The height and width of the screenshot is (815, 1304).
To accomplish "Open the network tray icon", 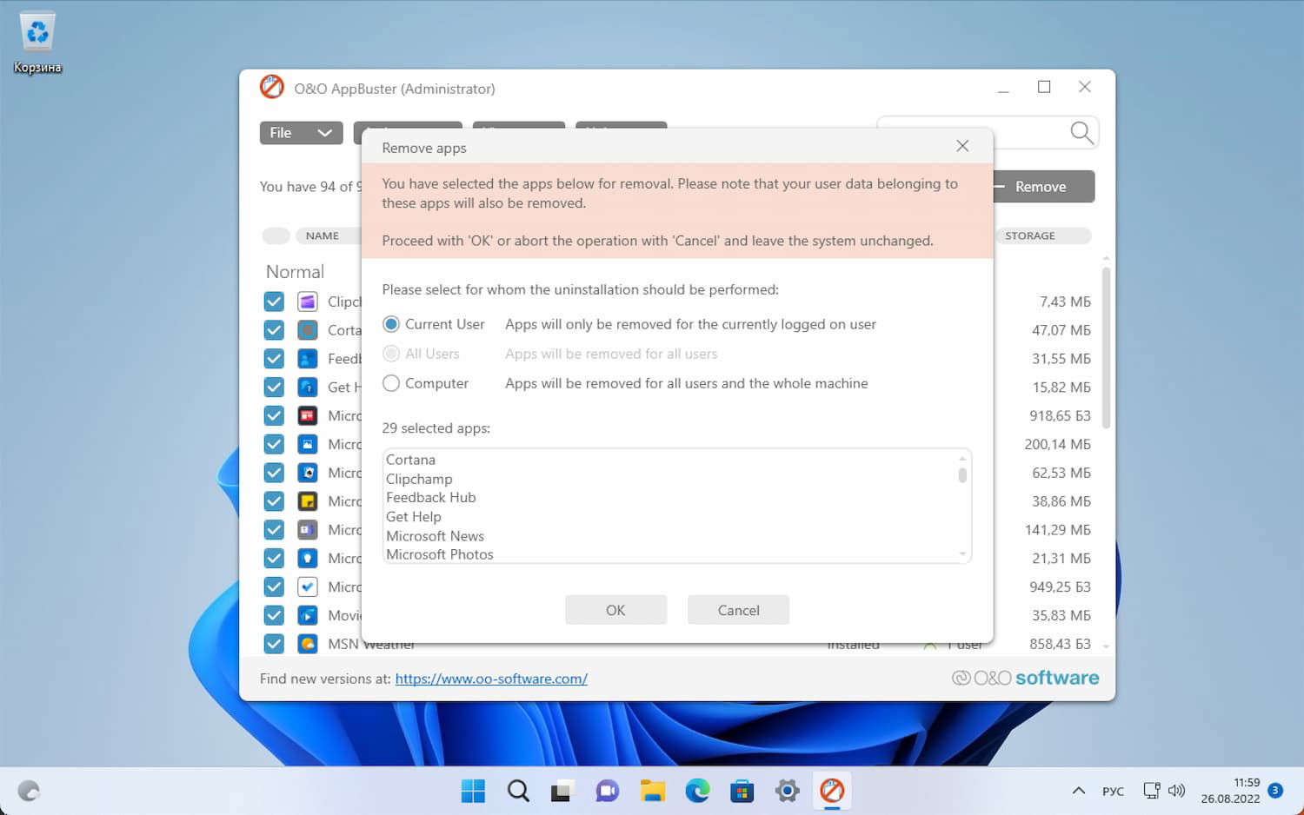I will [x=1151, y=791].
